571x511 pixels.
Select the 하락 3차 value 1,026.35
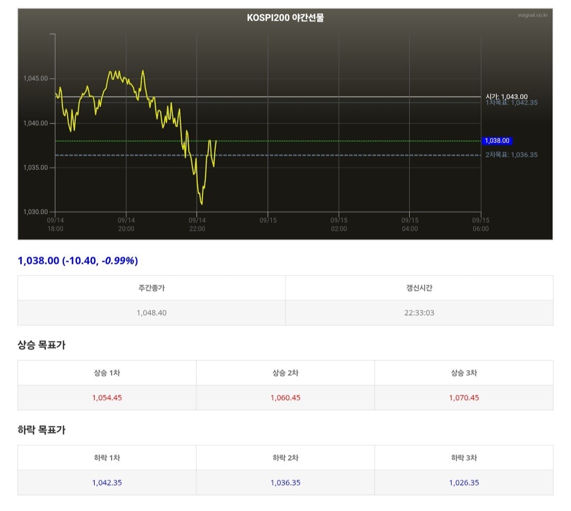pos(464,482)
